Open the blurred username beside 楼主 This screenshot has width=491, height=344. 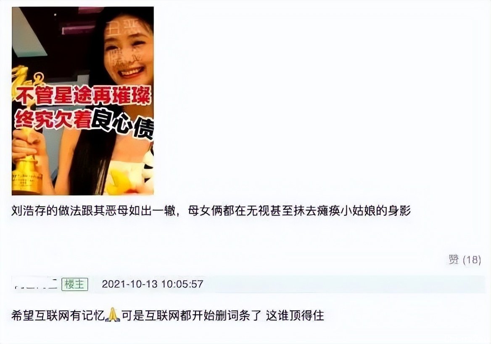pos(36,284)
